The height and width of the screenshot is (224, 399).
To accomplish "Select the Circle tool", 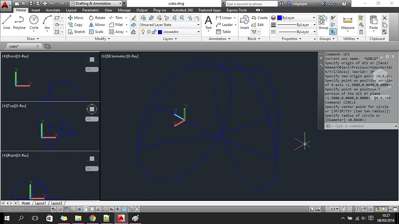I will [x=34, y=22].
